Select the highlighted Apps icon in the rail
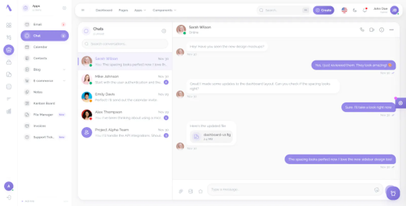The width and height of the screenshot is (406, 206). (x=9, y=50)
